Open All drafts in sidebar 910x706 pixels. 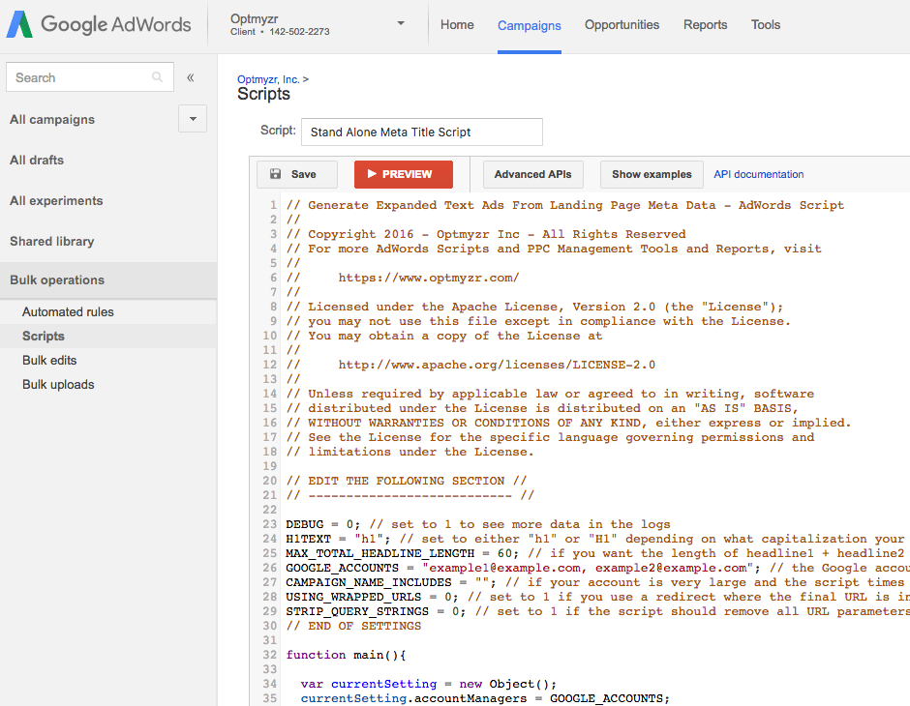(x=37, y=160)
